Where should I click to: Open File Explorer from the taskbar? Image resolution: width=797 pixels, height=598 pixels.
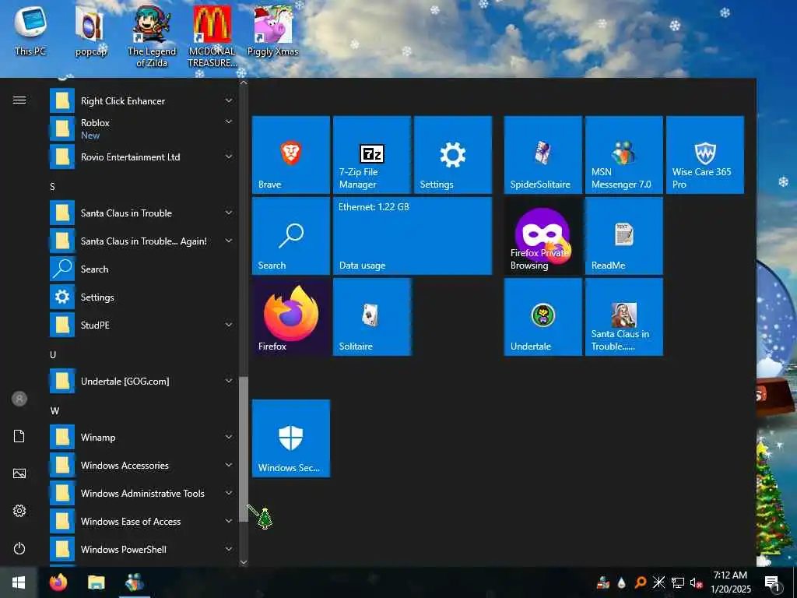point(96,582)
